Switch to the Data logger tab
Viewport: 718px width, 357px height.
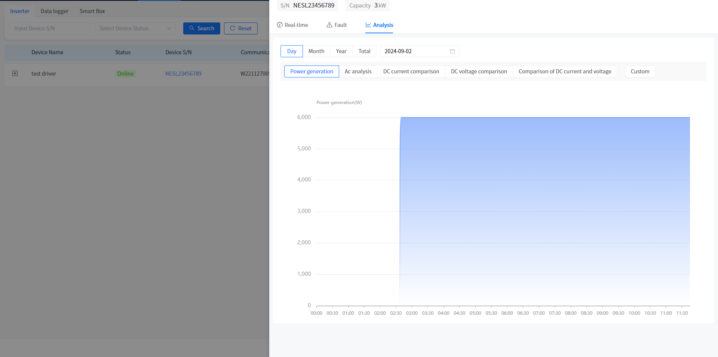coord(55,11)
